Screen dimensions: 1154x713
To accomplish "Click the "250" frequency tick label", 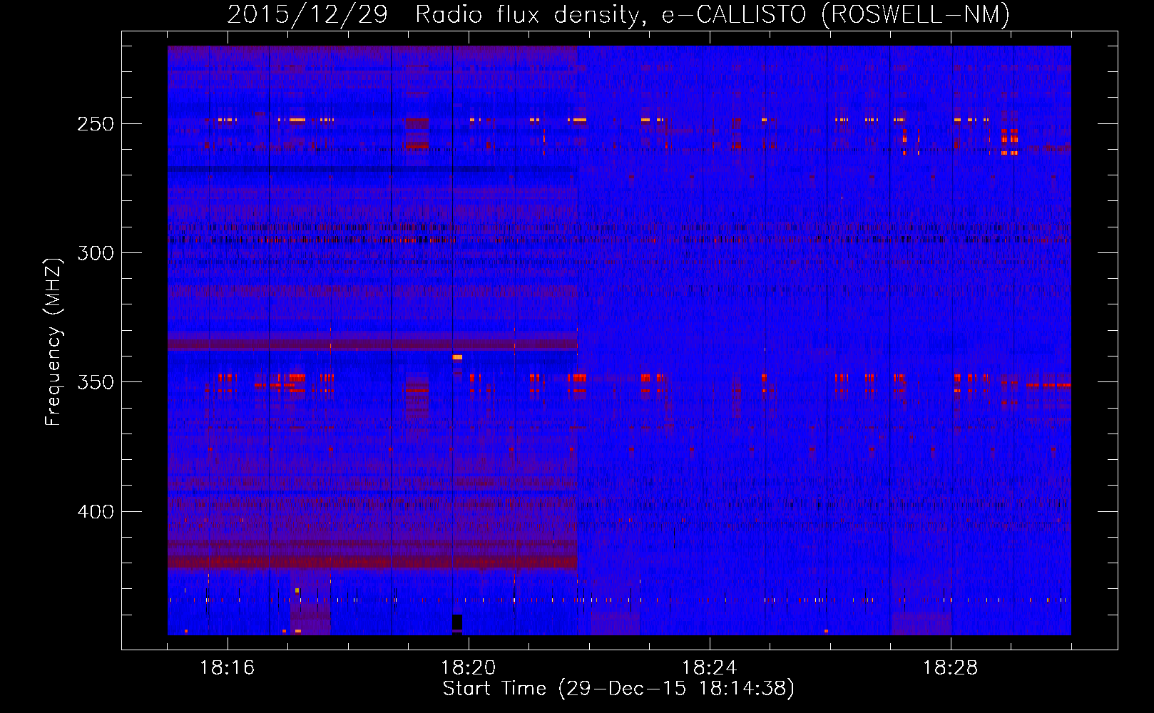I will (x=96, y=124).
